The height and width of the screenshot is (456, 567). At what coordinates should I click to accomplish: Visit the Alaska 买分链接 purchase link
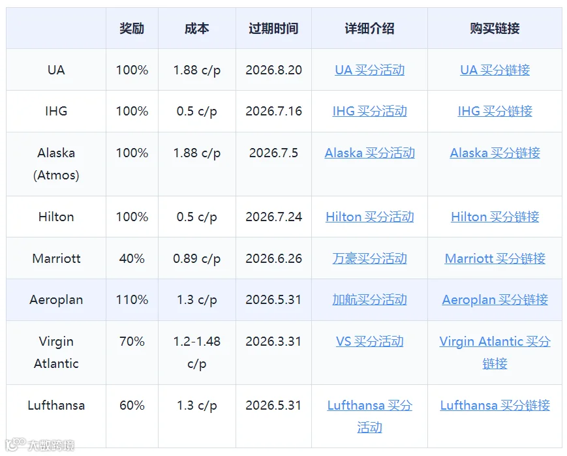[x=495, y=153]
